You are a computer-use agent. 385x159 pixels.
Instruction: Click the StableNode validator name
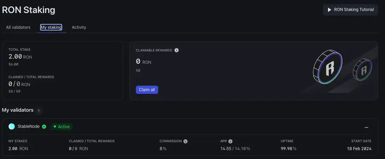(28, 126)
